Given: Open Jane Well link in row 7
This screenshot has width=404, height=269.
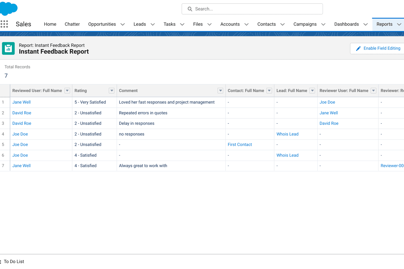Looking at the screenshot, I should pyautogui.click(x=22, y=166).
